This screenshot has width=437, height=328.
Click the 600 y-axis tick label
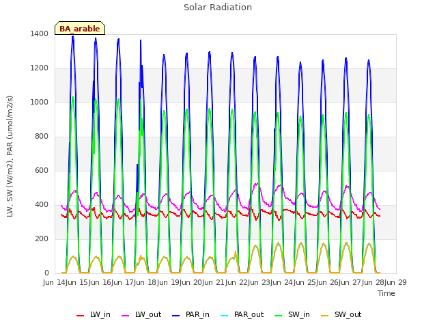tap(42, 170)
